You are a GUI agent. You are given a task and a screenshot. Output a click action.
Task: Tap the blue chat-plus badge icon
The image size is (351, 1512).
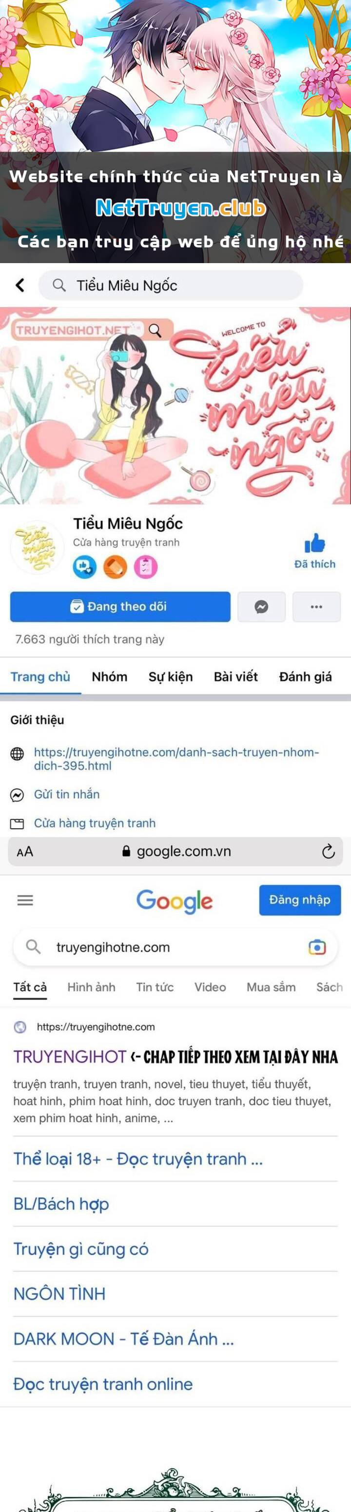84,567
